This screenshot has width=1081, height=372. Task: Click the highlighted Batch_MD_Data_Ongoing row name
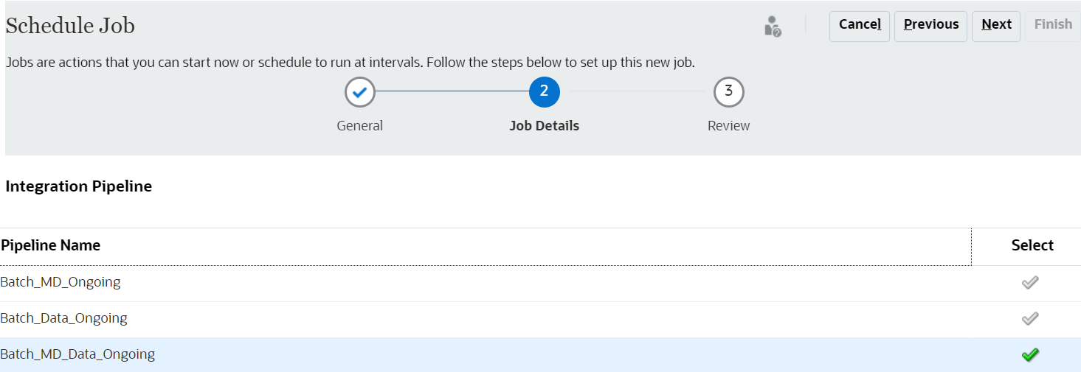(77, 354)
